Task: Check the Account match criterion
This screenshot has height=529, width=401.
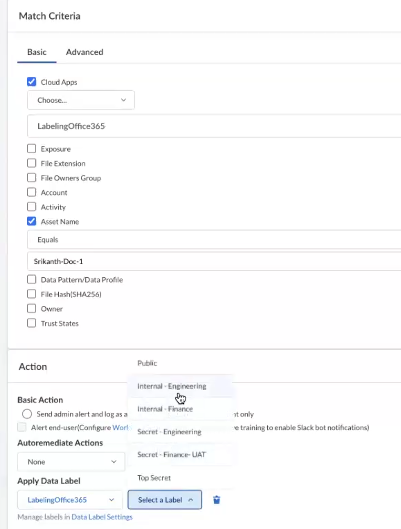Action: [x=32, y=192]
